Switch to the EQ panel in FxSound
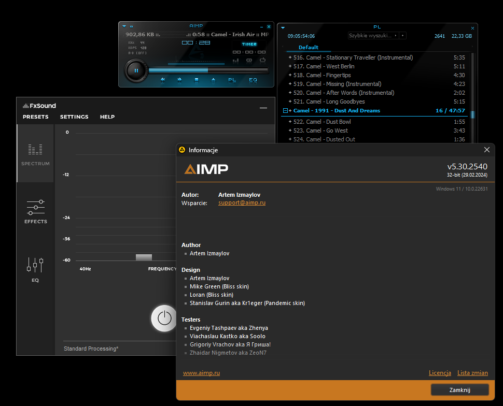 coord(35,269)
